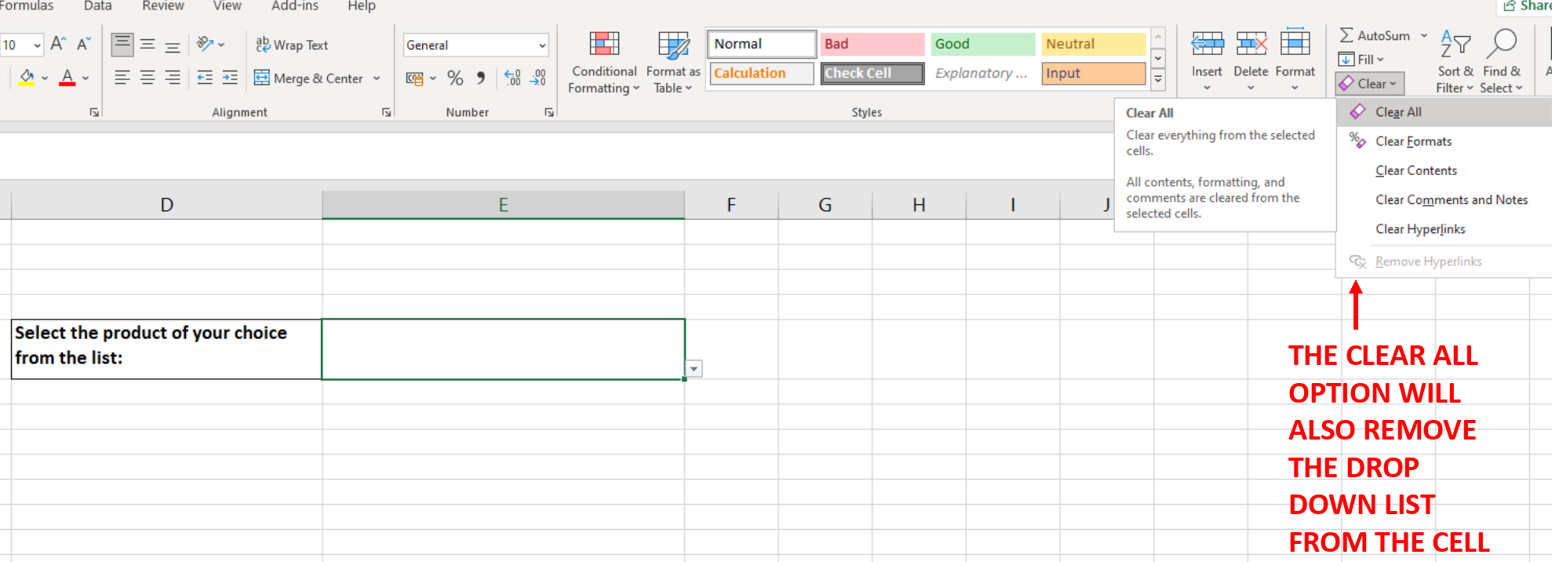This screenshot has width=1552, height=562.
Task: Open Format as Table gallery
Action: pyautogui.click(x=673, y=63)
